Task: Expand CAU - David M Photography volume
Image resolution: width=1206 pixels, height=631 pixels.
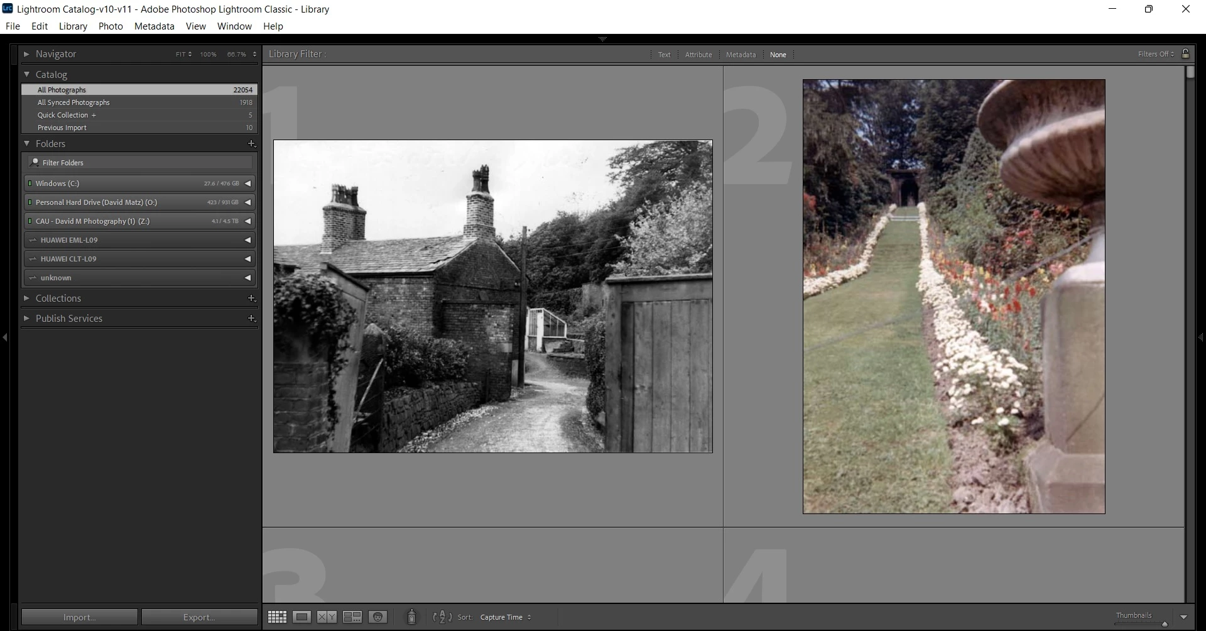Action: [x=247, y=221]
